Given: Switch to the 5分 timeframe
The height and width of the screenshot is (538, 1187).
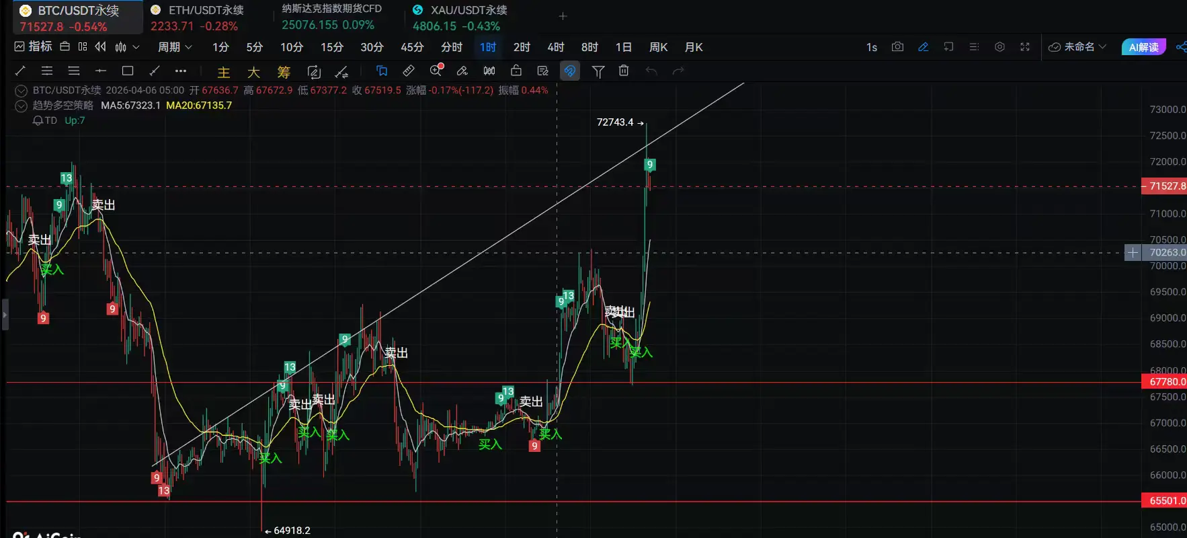Looking at the screenshot, I should (254, 47).
